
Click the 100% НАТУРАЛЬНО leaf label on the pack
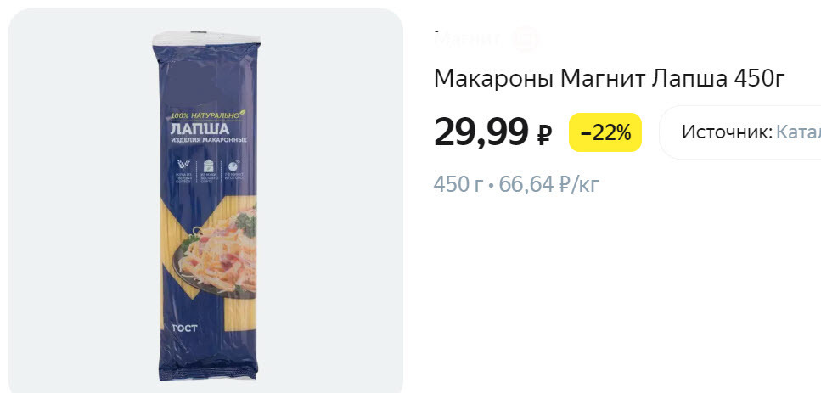[208, 115]
